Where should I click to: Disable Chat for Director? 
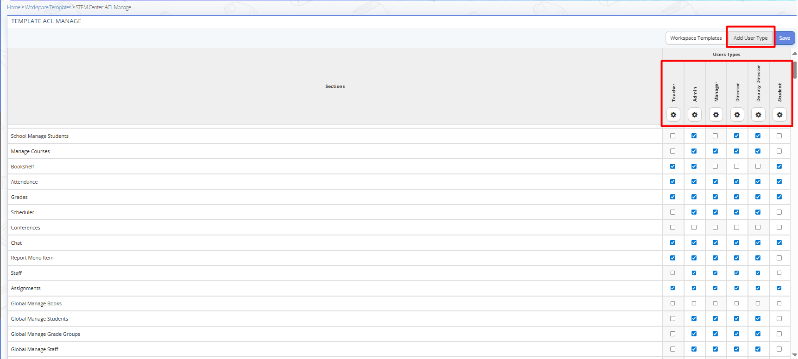(x=736, y=243)
